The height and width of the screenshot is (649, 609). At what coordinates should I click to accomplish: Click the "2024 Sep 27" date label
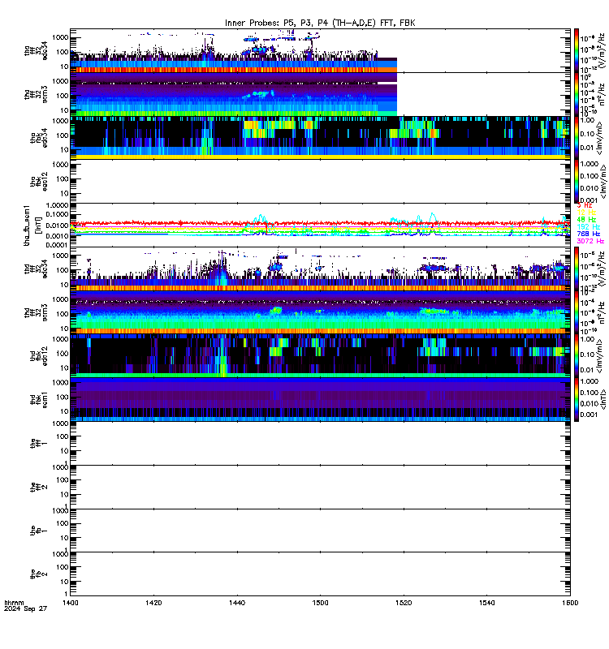point(26,609)
